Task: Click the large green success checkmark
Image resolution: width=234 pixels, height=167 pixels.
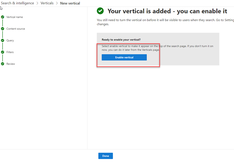Action: point(100,11)
